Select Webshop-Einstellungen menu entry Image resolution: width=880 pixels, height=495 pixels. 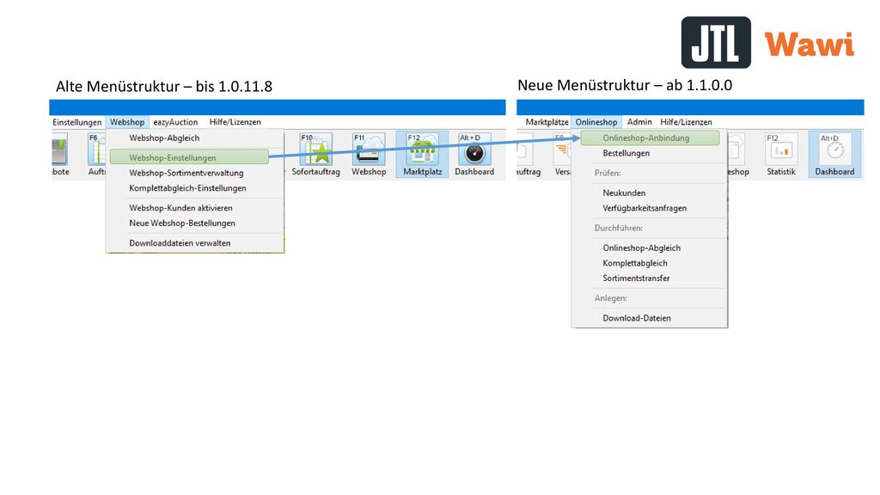pyautogui.click(x=189, y=157)
